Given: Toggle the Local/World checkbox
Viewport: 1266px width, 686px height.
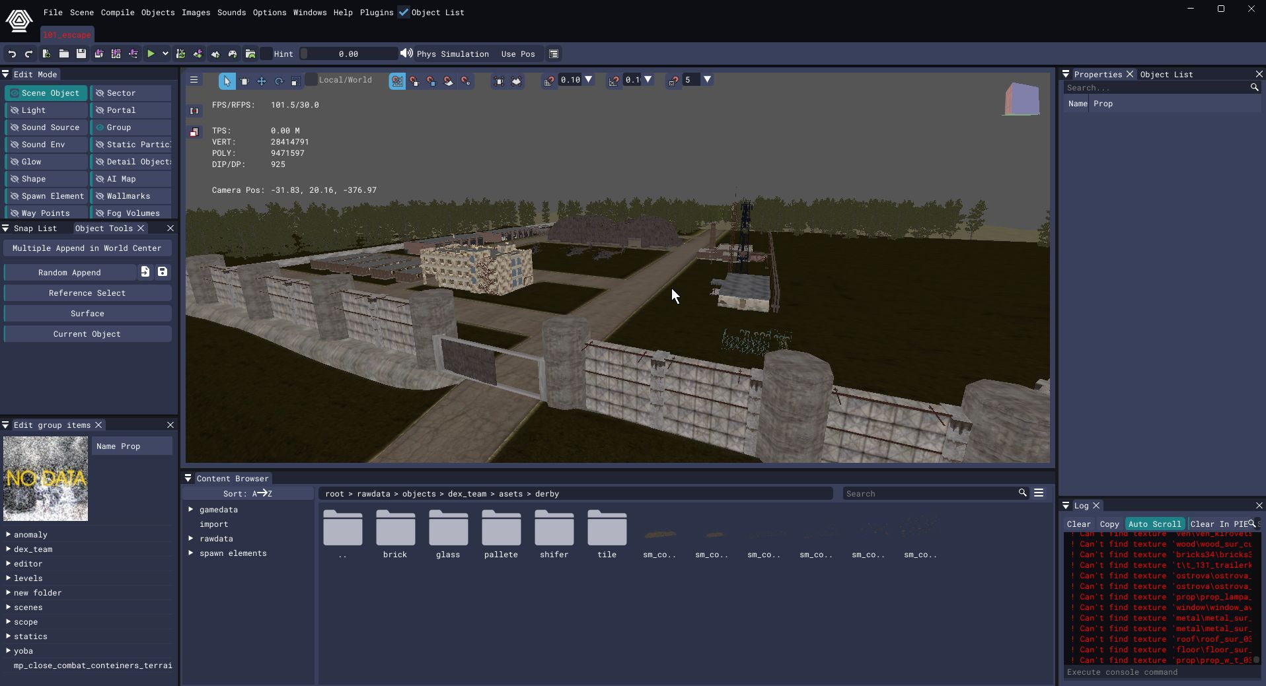Looking at the screenshot, I should point(311,80).
